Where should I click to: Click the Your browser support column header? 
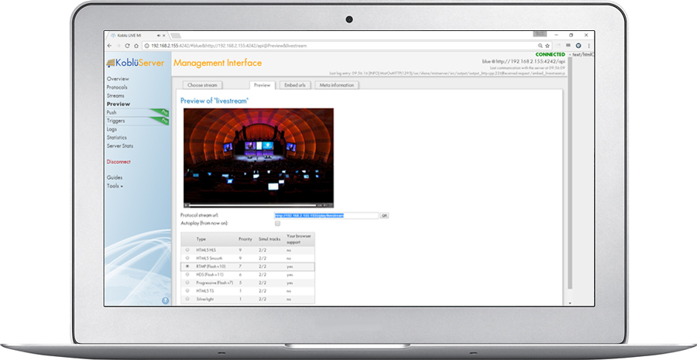(298, 239)
